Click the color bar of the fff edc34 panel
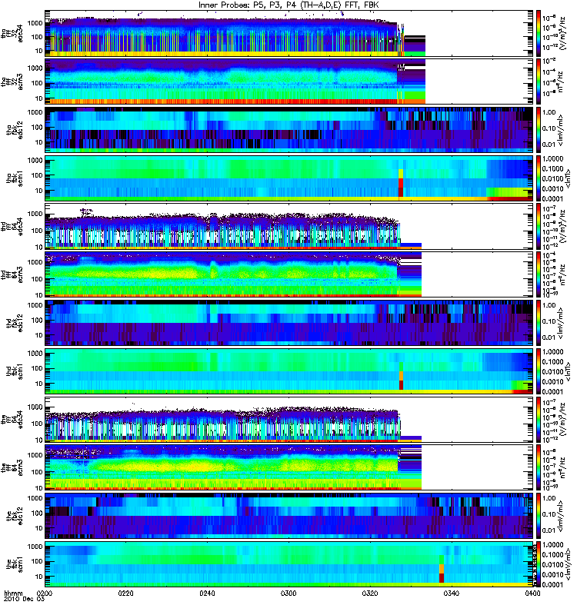 [x=538, y=420]
